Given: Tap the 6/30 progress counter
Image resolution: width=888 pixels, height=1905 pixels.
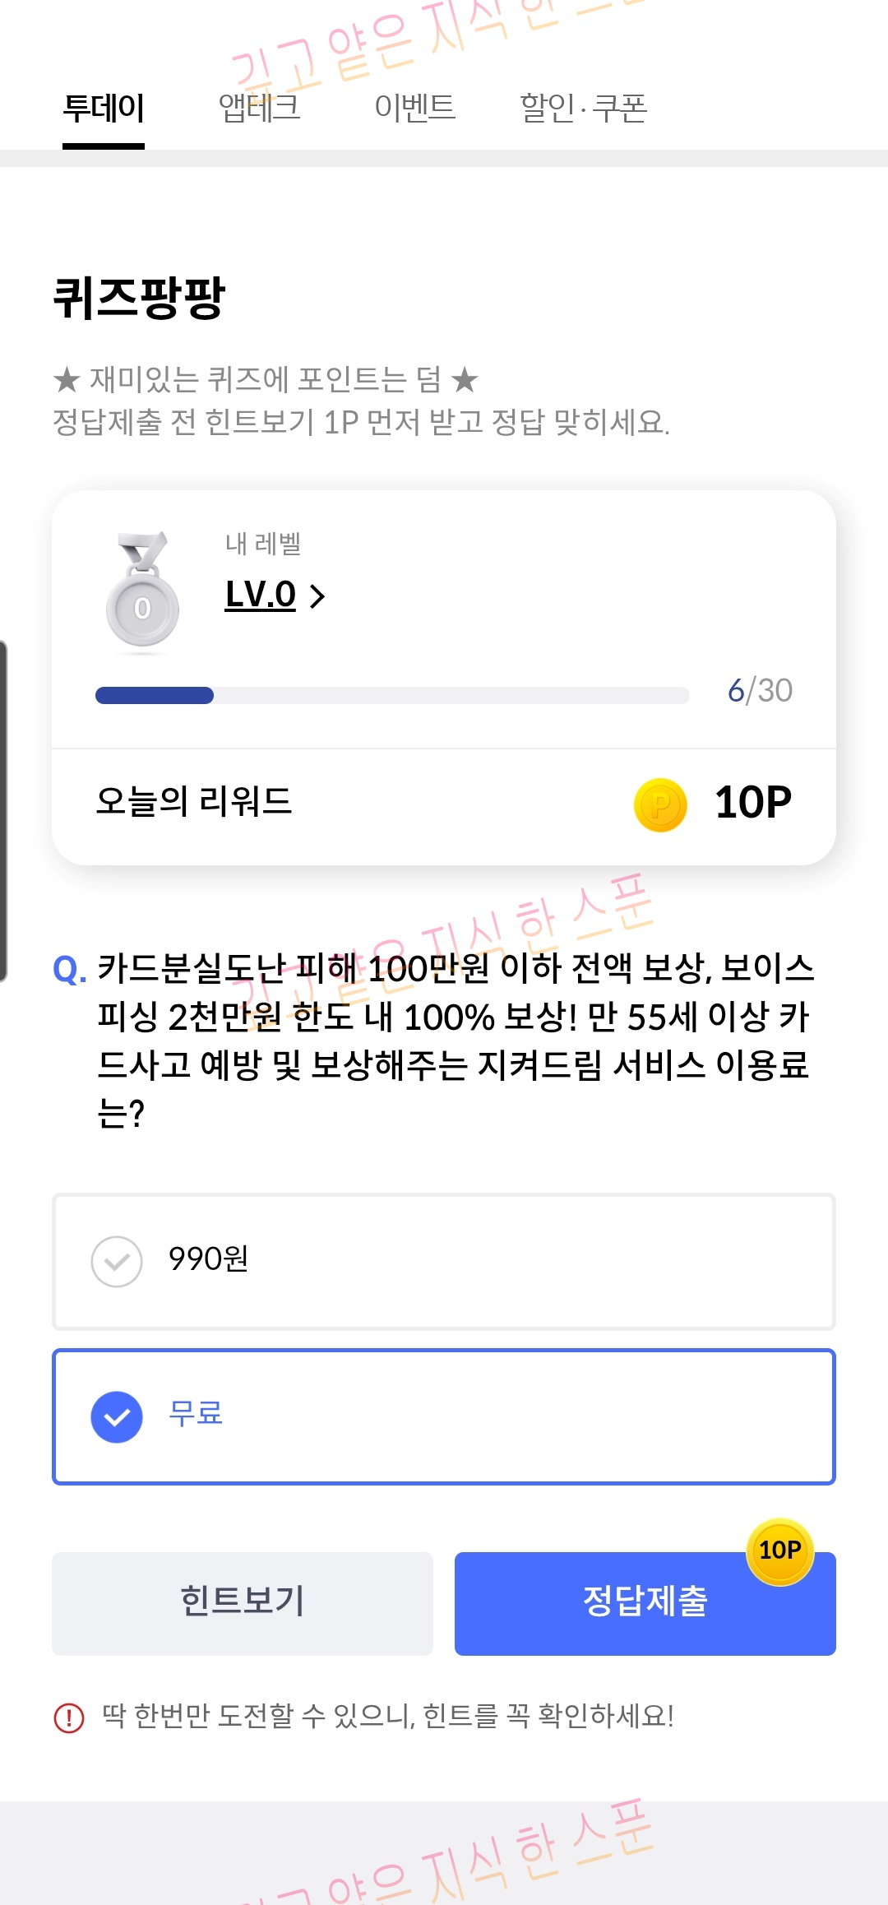Looking at the screenshot, I should (x=760, y=691).
